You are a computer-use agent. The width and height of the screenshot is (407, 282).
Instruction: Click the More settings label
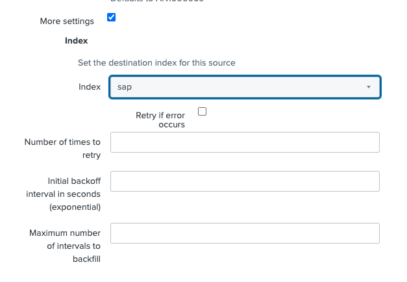[x=67, y=21]
